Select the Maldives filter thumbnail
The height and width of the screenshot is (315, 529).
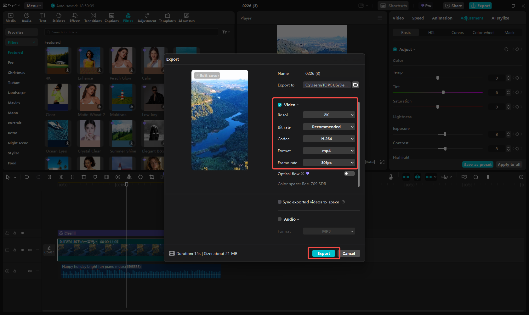pyautogui.click(x=122, y=97)
